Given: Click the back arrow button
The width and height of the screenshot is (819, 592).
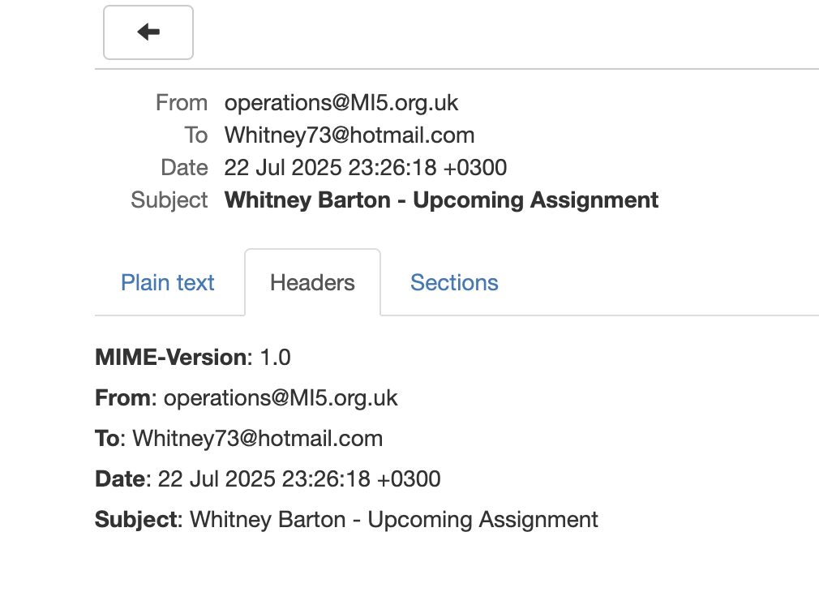Looking at the screenshot, I should 148,32.
